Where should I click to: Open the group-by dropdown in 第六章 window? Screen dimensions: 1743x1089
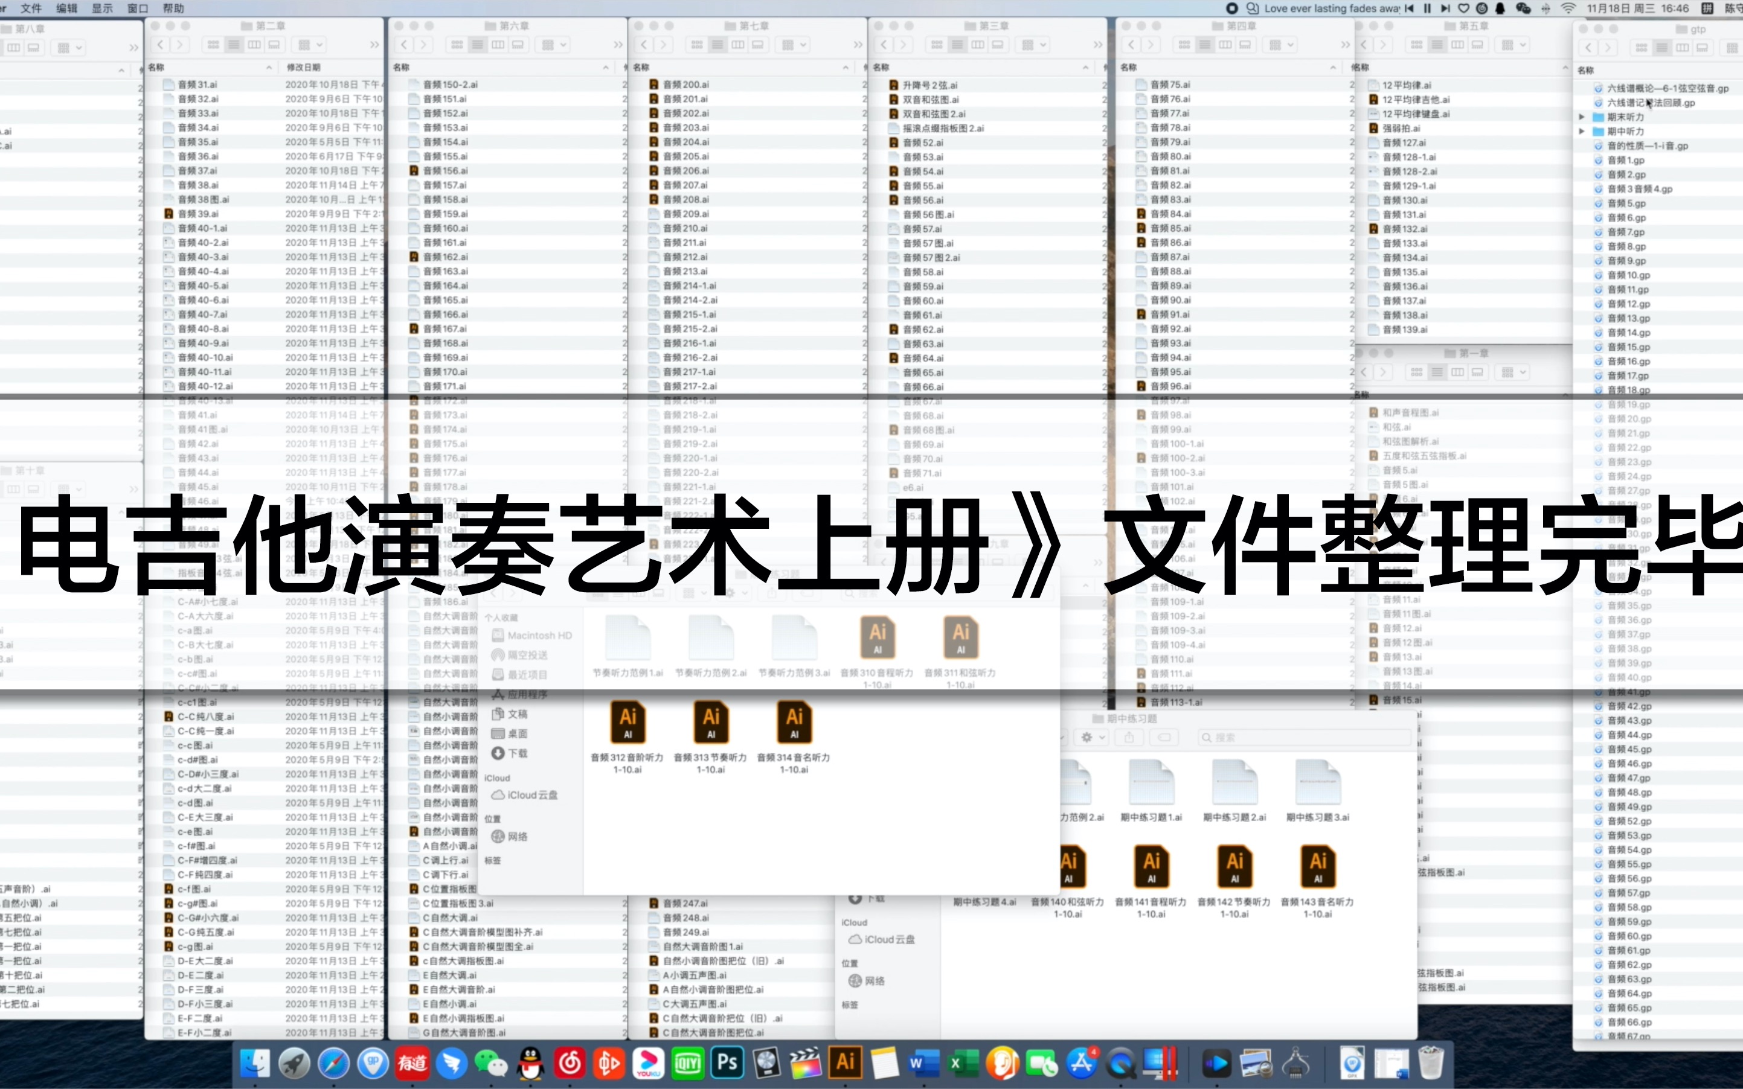(554, 45)
